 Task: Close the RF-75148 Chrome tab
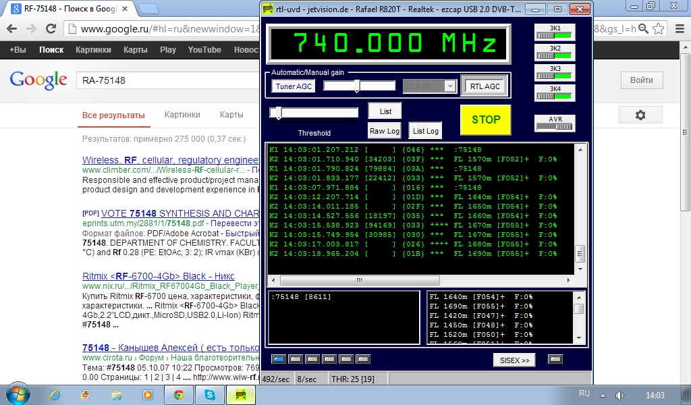point(125,9)
